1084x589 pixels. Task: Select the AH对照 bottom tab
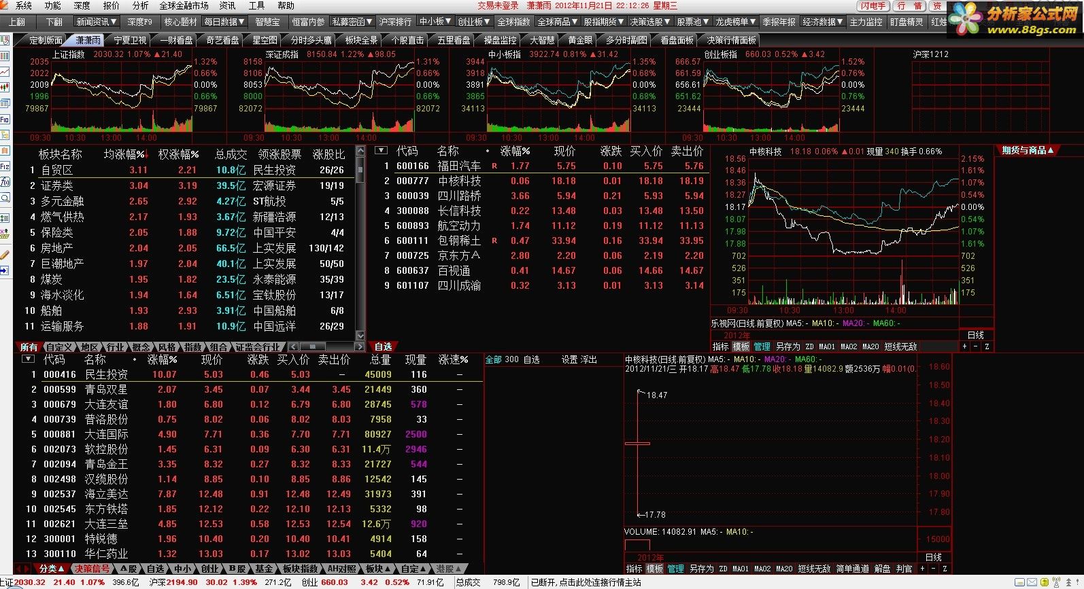point(341,569)
